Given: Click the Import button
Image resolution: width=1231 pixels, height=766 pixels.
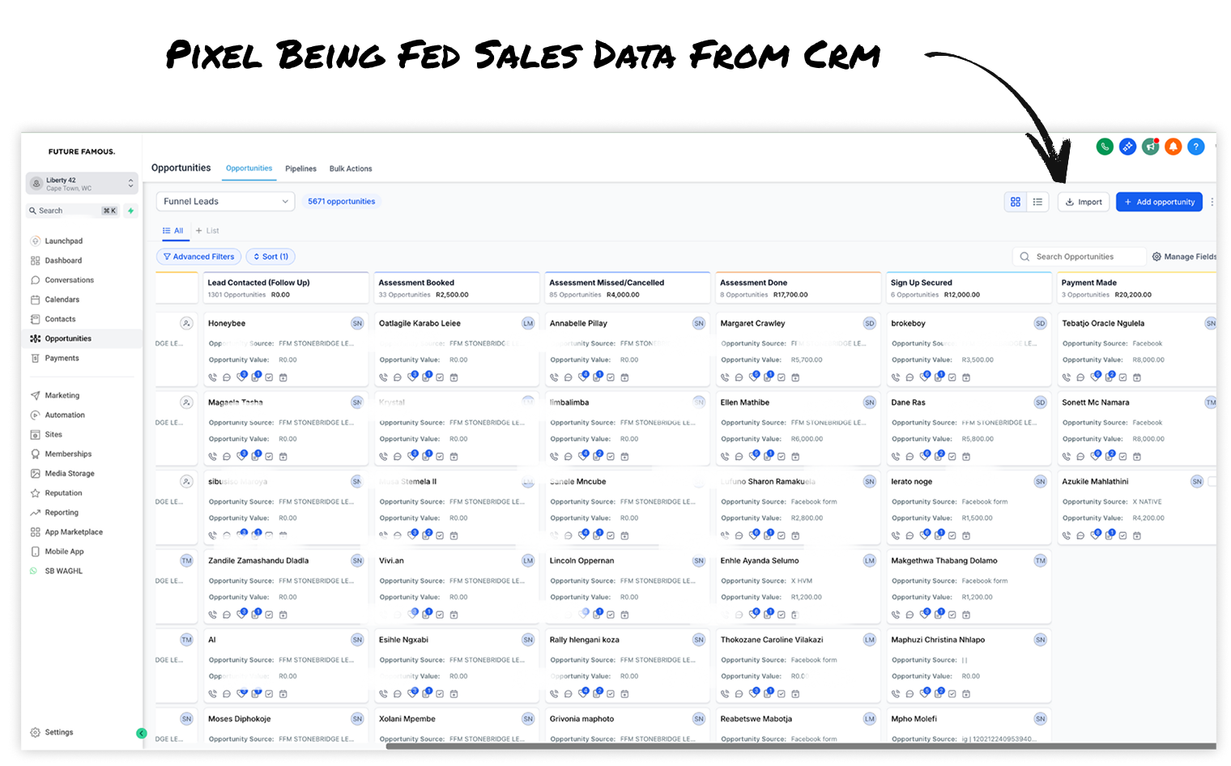Looking at the screenshot, I should tap(1084, 202).
